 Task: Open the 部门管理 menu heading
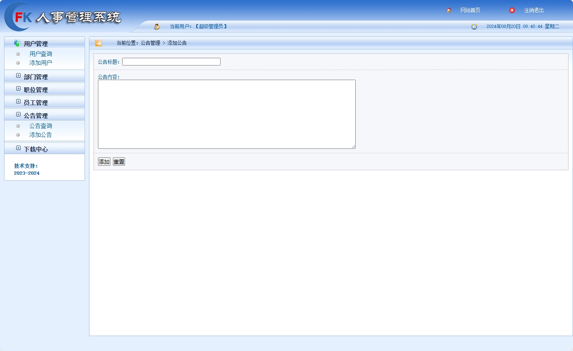pos(36,77)
